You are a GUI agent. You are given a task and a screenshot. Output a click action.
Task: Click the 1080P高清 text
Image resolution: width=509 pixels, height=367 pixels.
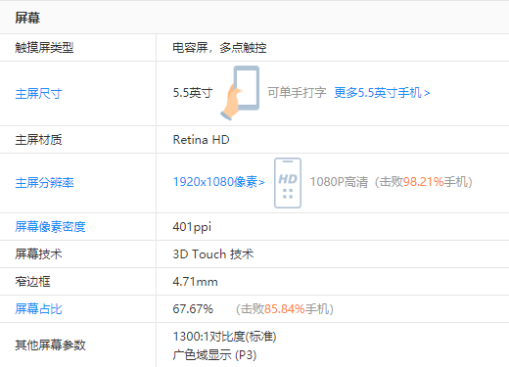tap(339, 182)
